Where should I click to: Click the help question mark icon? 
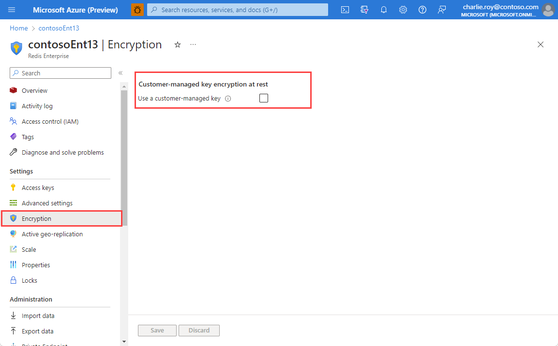(422, 10)
